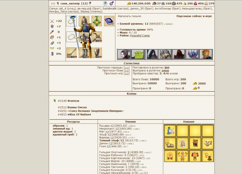
Task: Open Протокол передач [>>] link
Action: (113, 67)
